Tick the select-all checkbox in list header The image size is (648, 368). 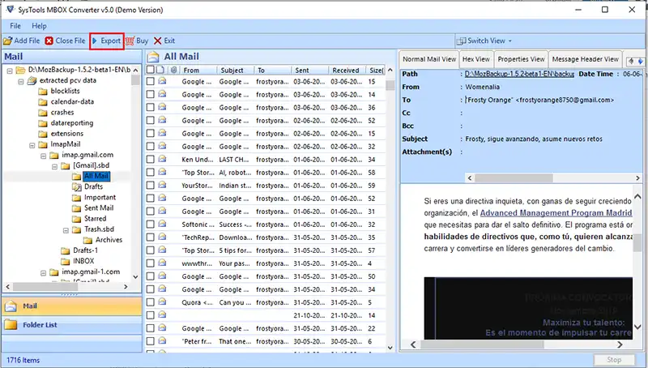(151, 70)
